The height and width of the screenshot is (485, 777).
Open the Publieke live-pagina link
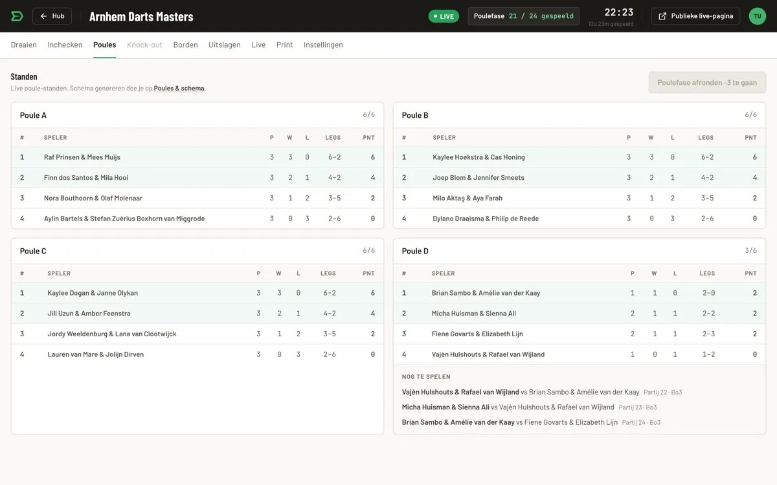coord(695,16)
